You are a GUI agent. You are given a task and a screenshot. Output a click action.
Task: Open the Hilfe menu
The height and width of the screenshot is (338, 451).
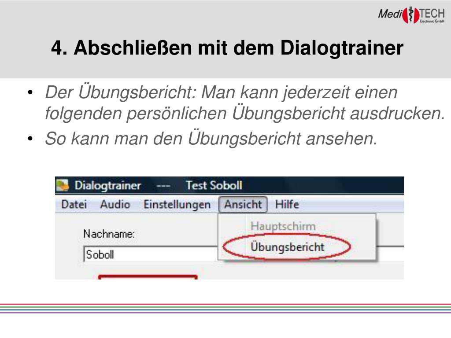tap(287, 204)
